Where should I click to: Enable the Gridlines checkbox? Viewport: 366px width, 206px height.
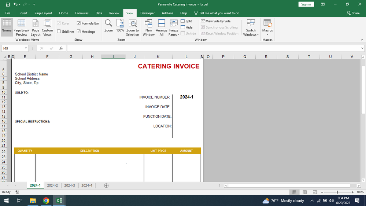click(59, 31)
